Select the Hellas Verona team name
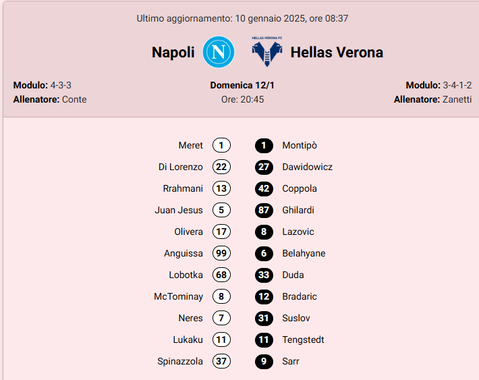This screenshot has height=380, width=479. click(x=337, y=52)
